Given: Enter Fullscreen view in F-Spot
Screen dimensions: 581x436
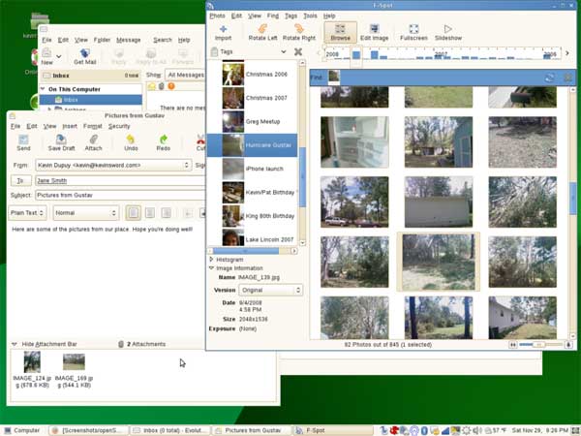Looking at the screenshot, I should tap(413, 33).
